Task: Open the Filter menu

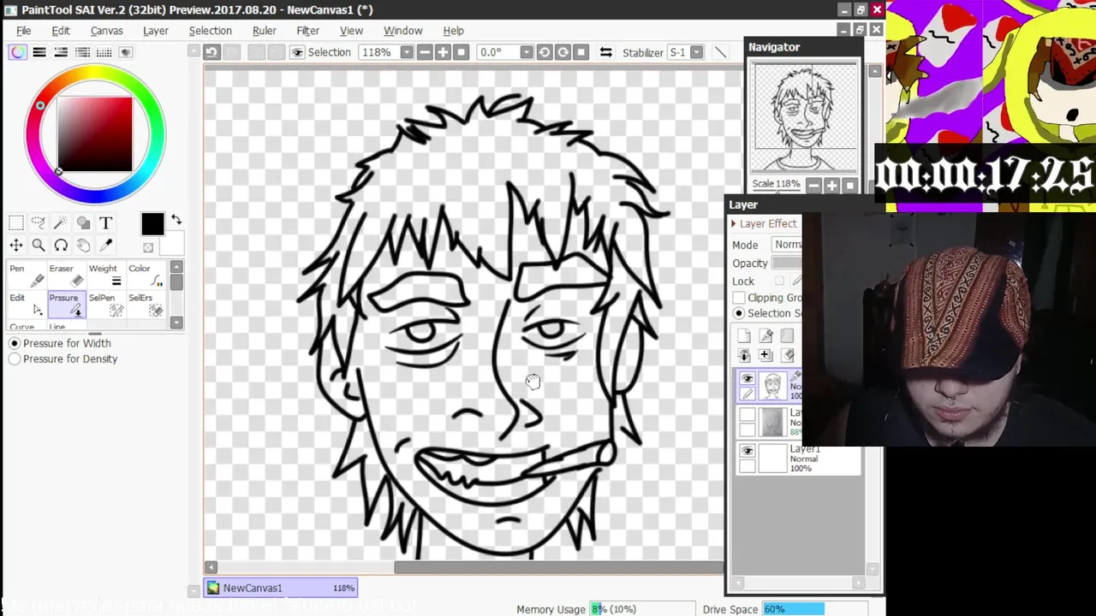Action: (308, 31)
